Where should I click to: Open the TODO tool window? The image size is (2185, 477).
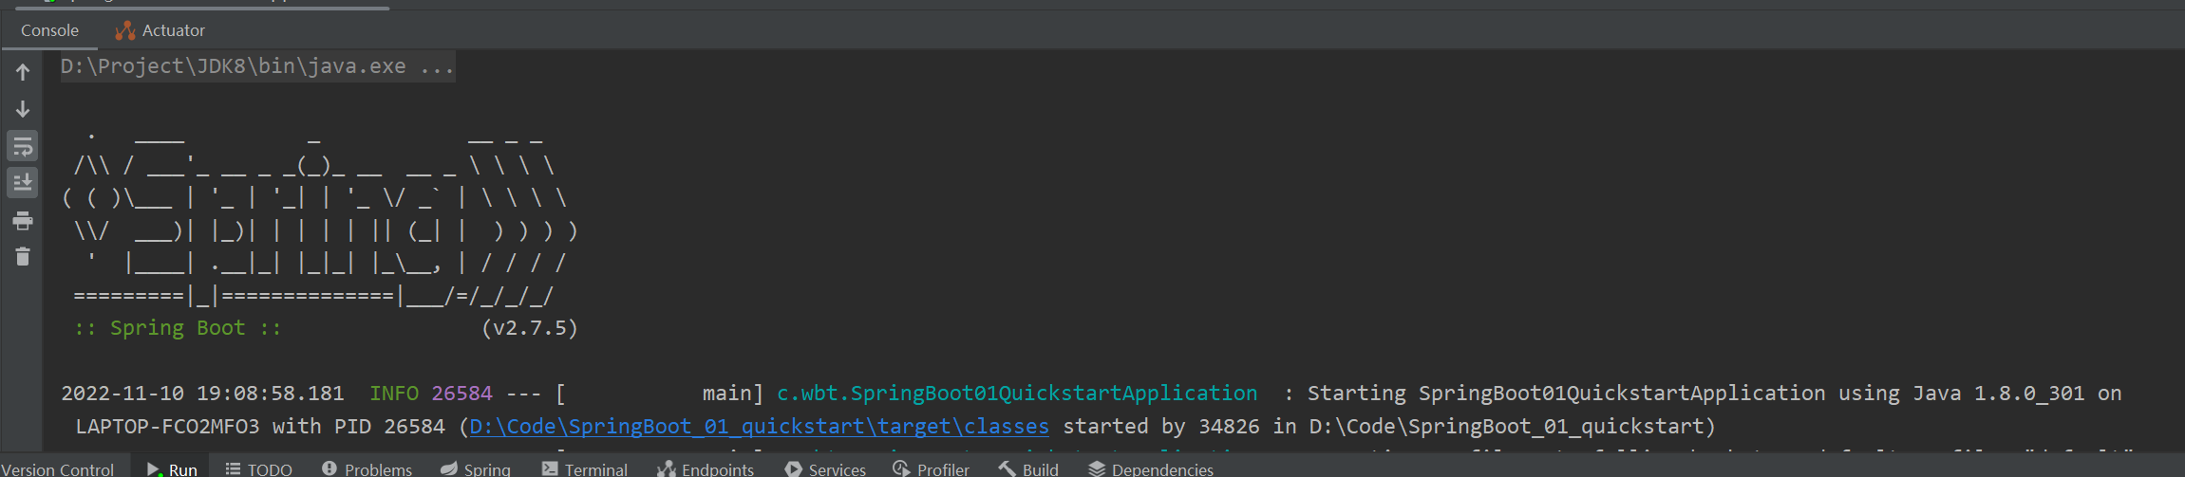pyautogui.click(x=258, y=469)
